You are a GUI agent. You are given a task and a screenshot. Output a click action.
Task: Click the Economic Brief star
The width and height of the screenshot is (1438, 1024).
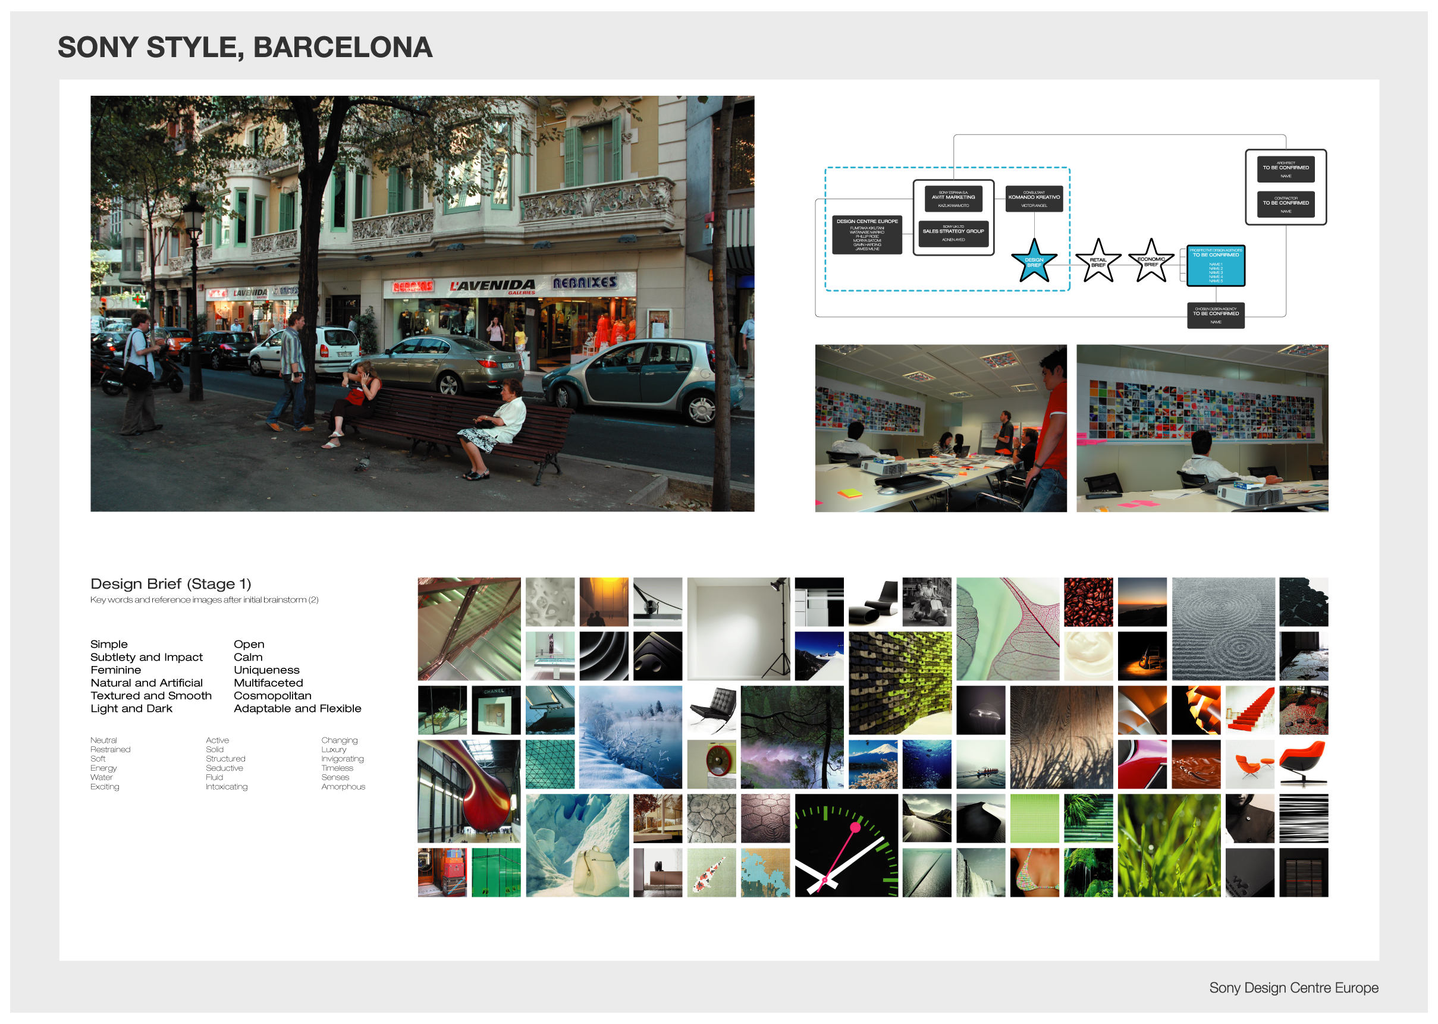[x=1151, y=261]
